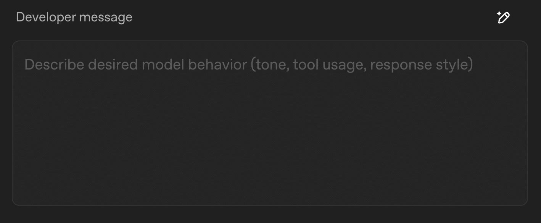Focus the Developer message input box

[x=270, y=123]
